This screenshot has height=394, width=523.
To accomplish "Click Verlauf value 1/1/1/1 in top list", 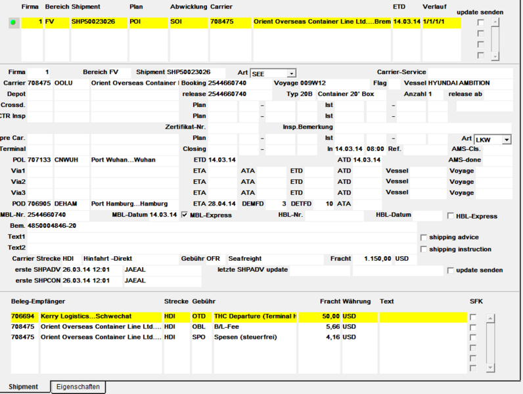I will [442, 23].
